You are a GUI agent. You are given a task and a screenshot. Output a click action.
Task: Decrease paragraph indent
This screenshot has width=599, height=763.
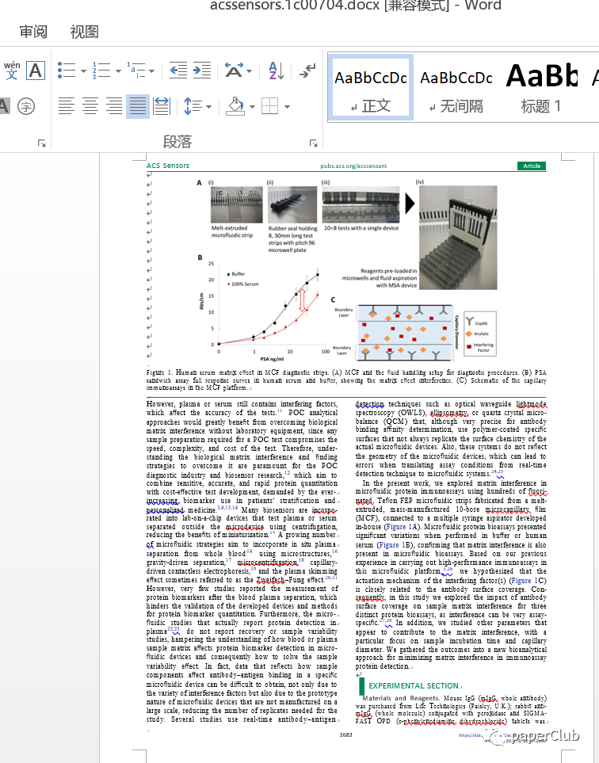click(x=178, y=70)
